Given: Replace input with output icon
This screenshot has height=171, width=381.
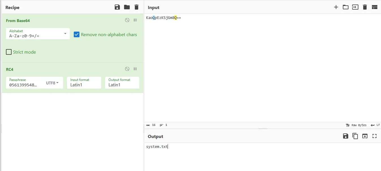Looking at the screenshot, I should pyautogui.click(x=365, y=136).
